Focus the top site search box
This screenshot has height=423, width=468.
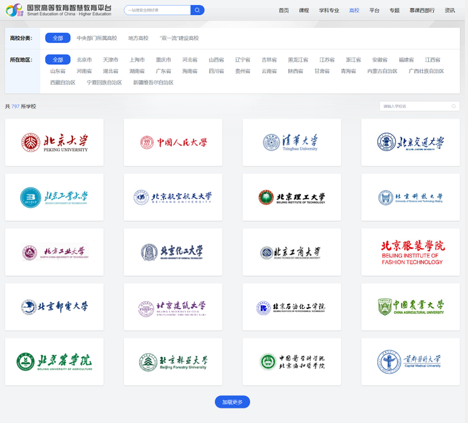point(157,10)
